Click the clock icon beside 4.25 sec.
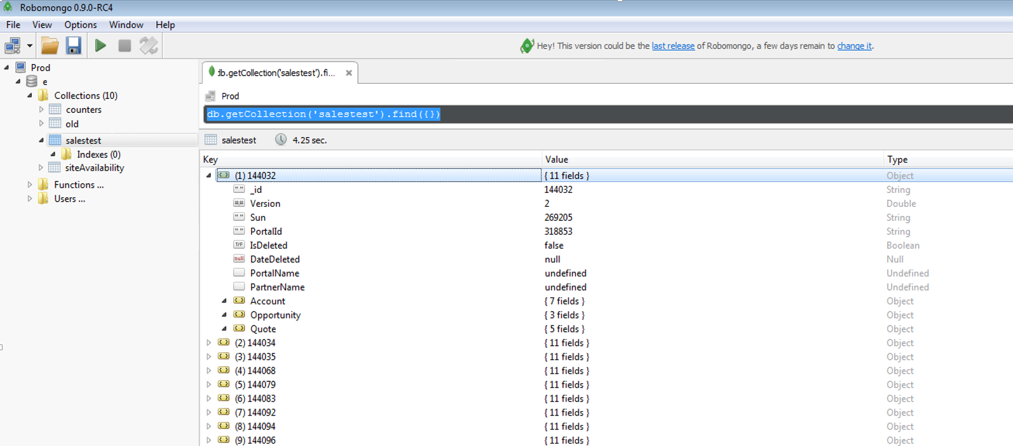This screenshot has width=1013, height=446. click(x=280, y=140)
